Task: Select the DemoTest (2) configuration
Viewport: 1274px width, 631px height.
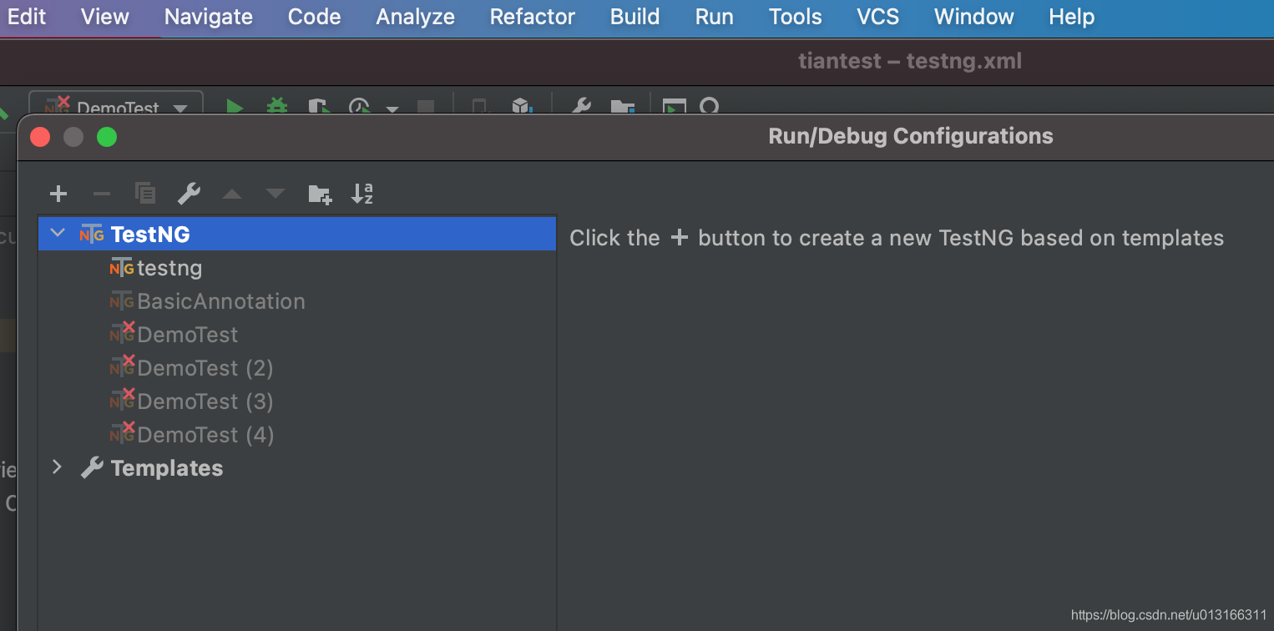Action: (297, 368)
